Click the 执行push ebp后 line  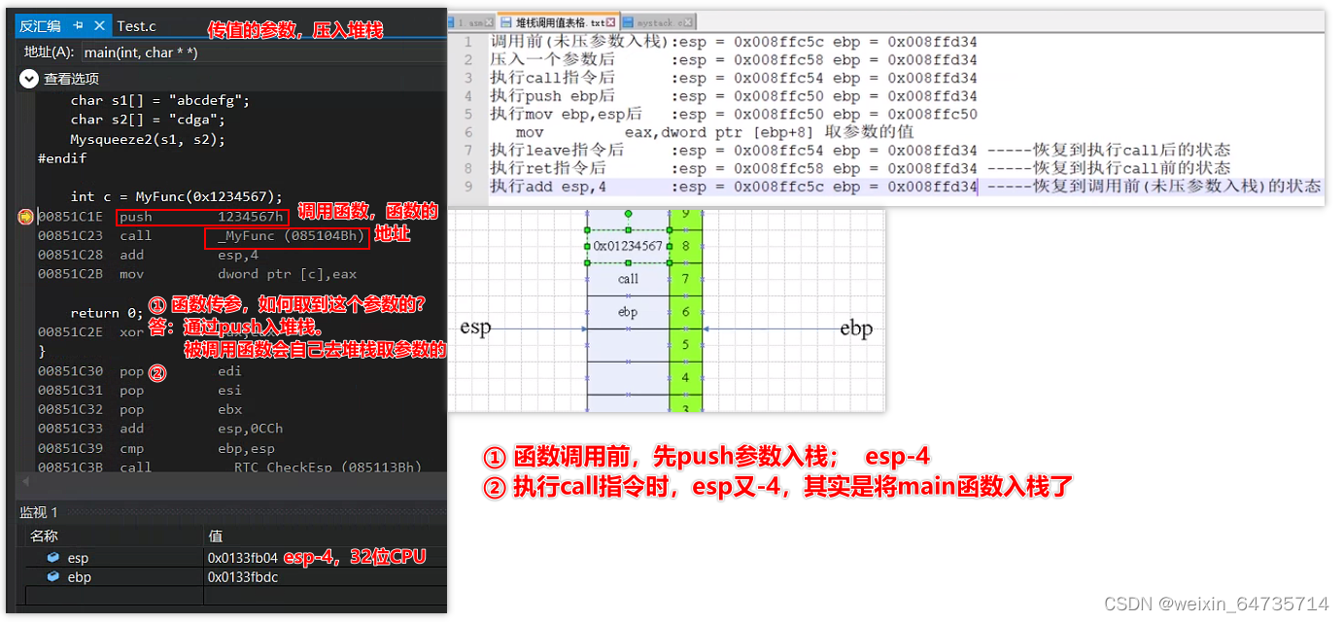(x=734, y=96)
